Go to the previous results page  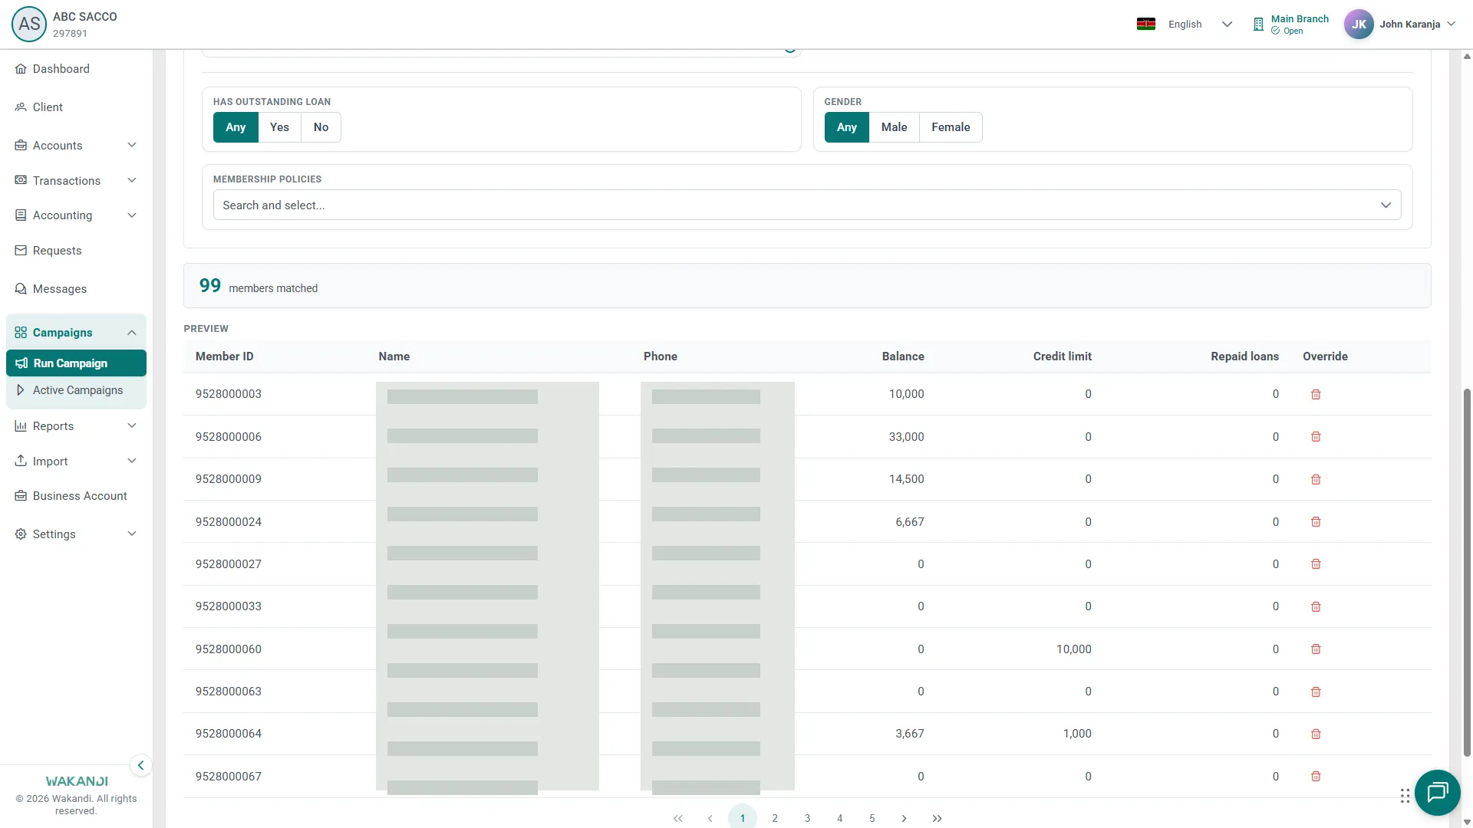(x=710, y=818)
